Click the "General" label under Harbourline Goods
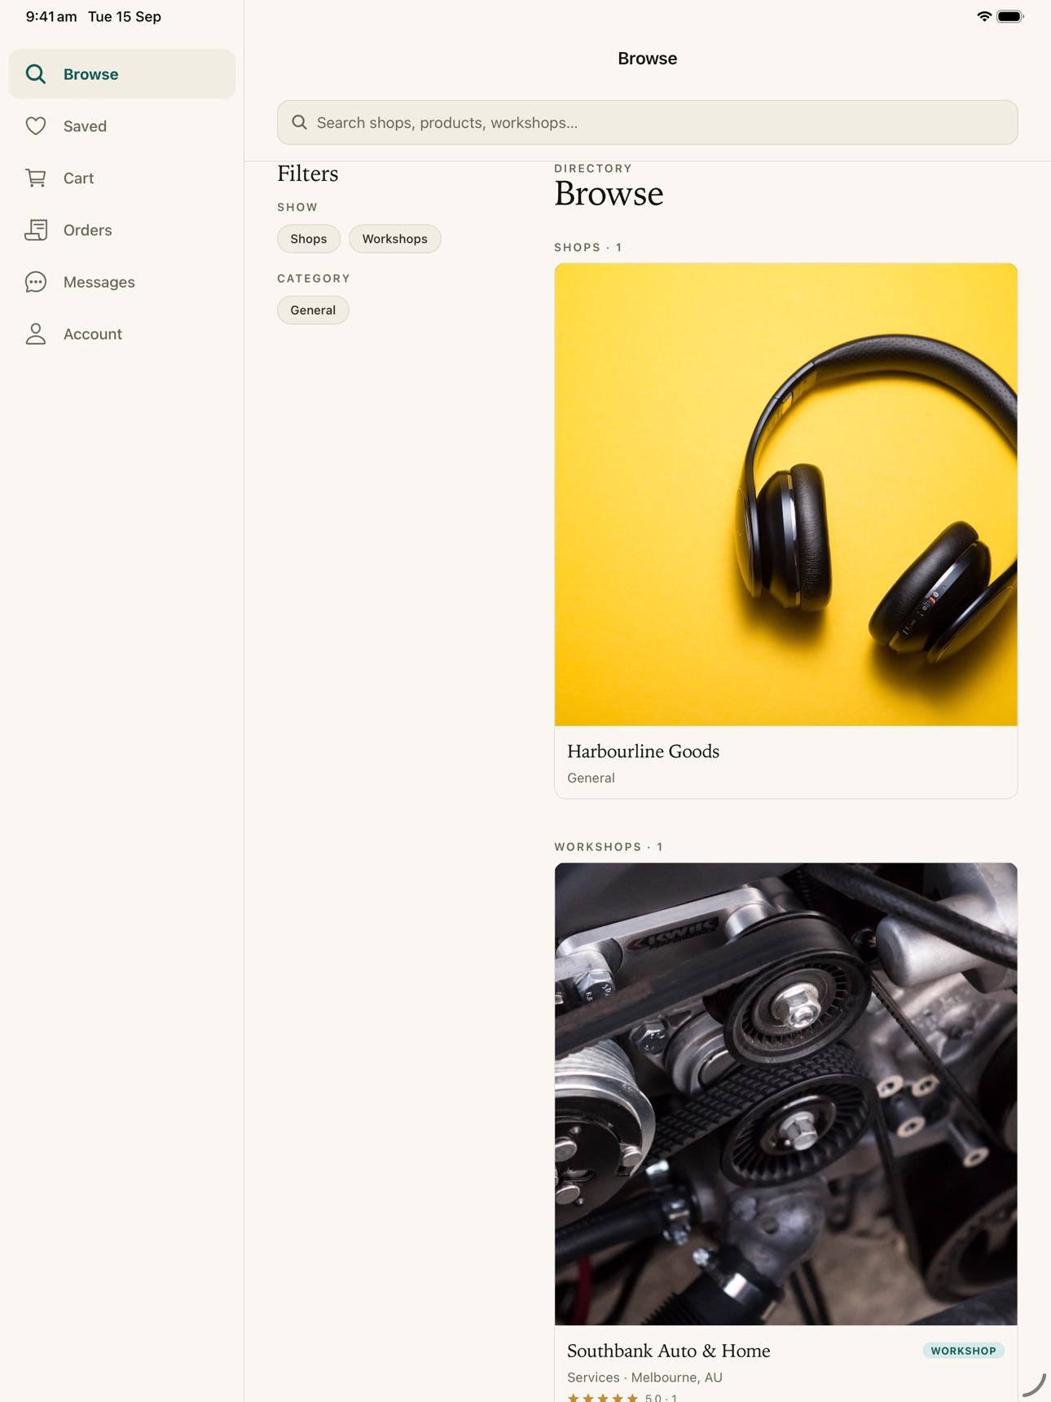The image size is (1051, 1402). [x=591, y=778]
